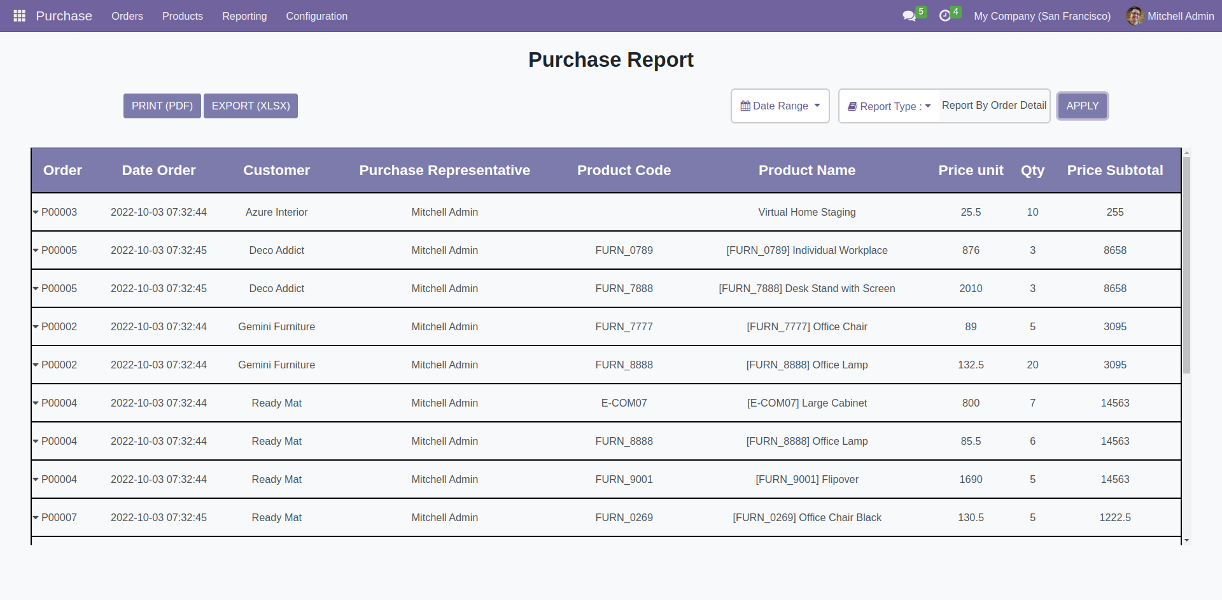Click the table's vertical scrollbar thumb
1222x600 pixels.
(x=1186, y=264)
